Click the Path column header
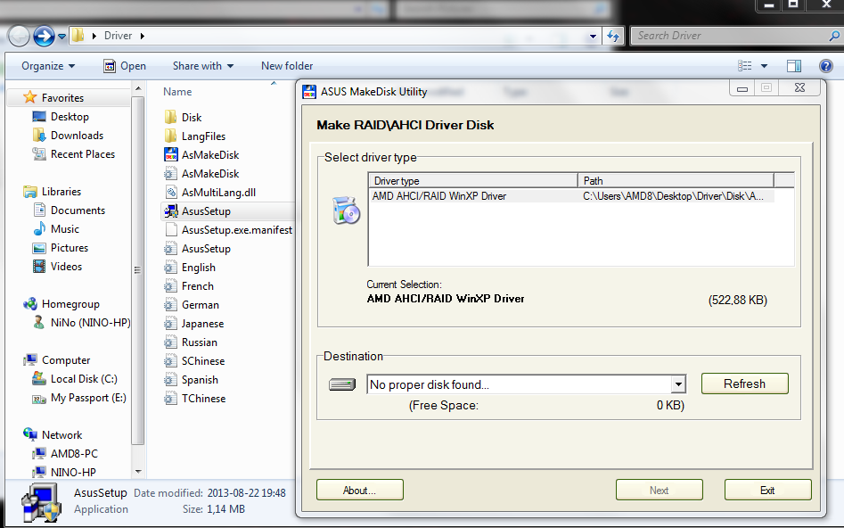844x528 pixels. [676, 180]
